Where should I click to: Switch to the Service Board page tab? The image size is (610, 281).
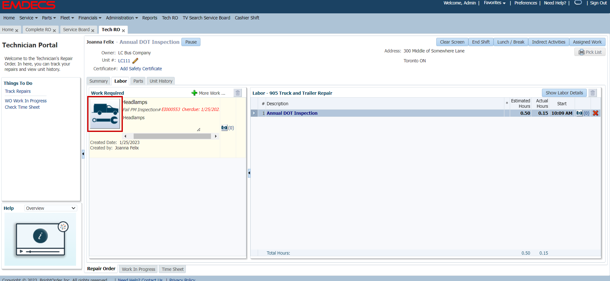pyautogui.click(x=76, y=30)
